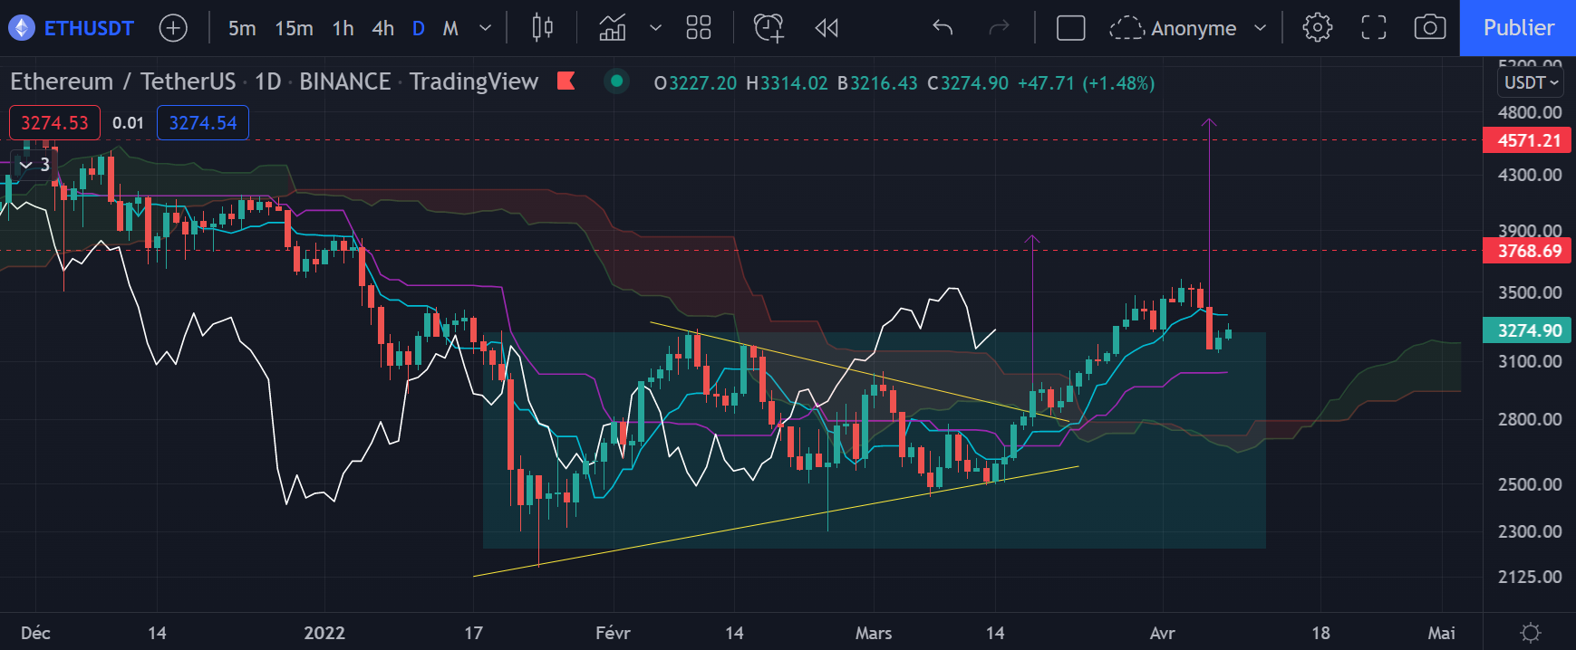1576x650 pixels.
Task: Toggle the layout selection square
Action: pos(1070,28)
